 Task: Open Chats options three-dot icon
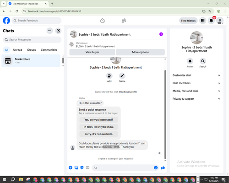point(49,31)
